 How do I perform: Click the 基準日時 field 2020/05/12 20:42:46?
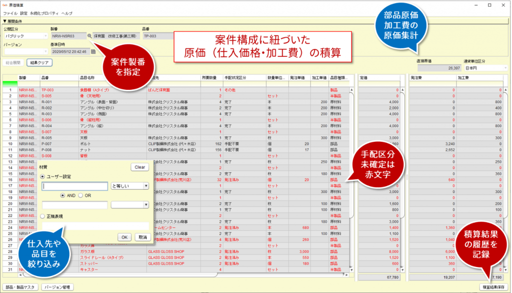click(70, 51)
